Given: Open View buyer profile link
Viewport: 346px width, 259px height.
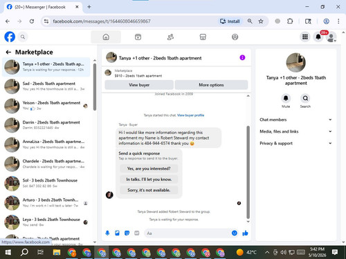Looking at the screenshot, I should tap(190, 115).
